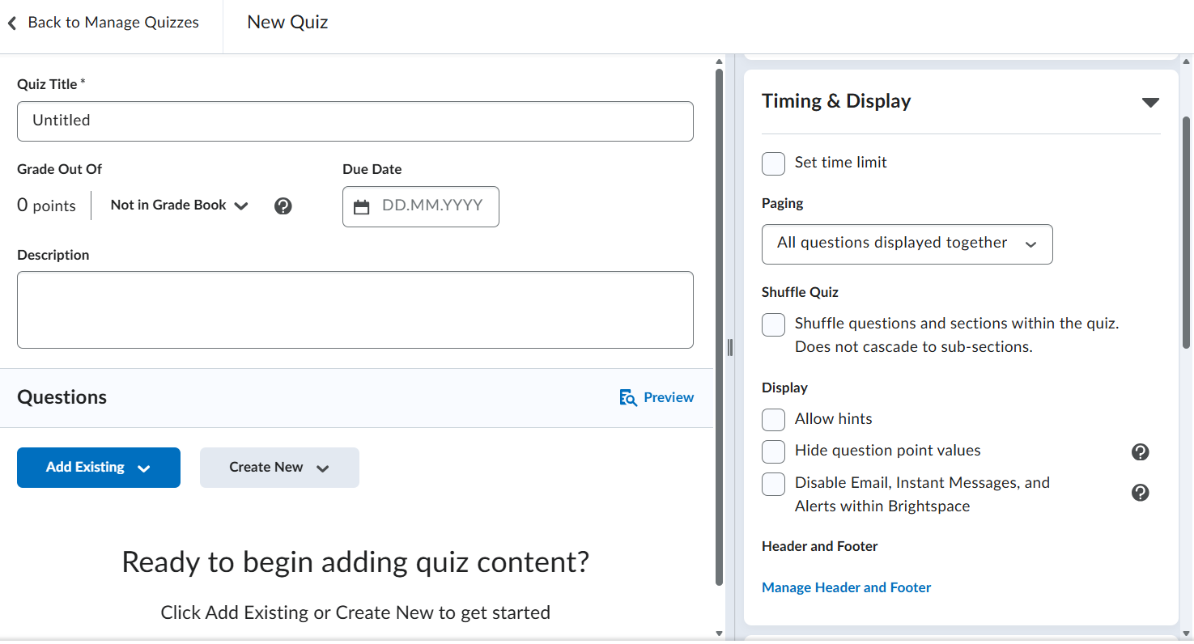The width and height of the screenshot is (1194, 644).
Task: Check Shuffle questions and sections checkbox
Action: (773, 325)
